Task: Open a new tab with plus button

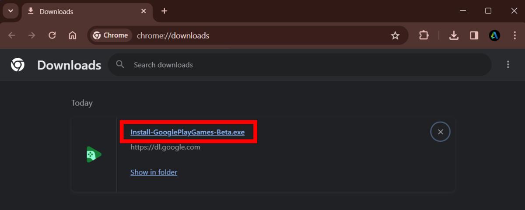Action: point(164,11)
